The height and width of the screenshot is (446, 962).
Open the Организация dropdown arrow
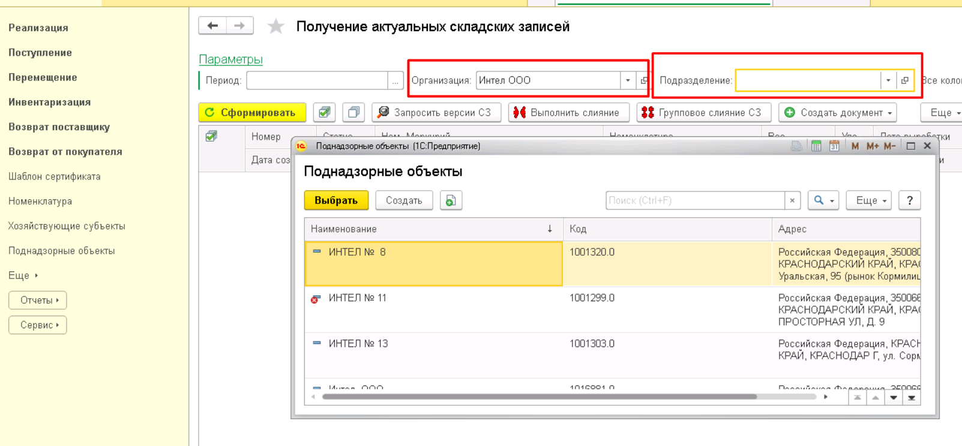pos(628,80)
